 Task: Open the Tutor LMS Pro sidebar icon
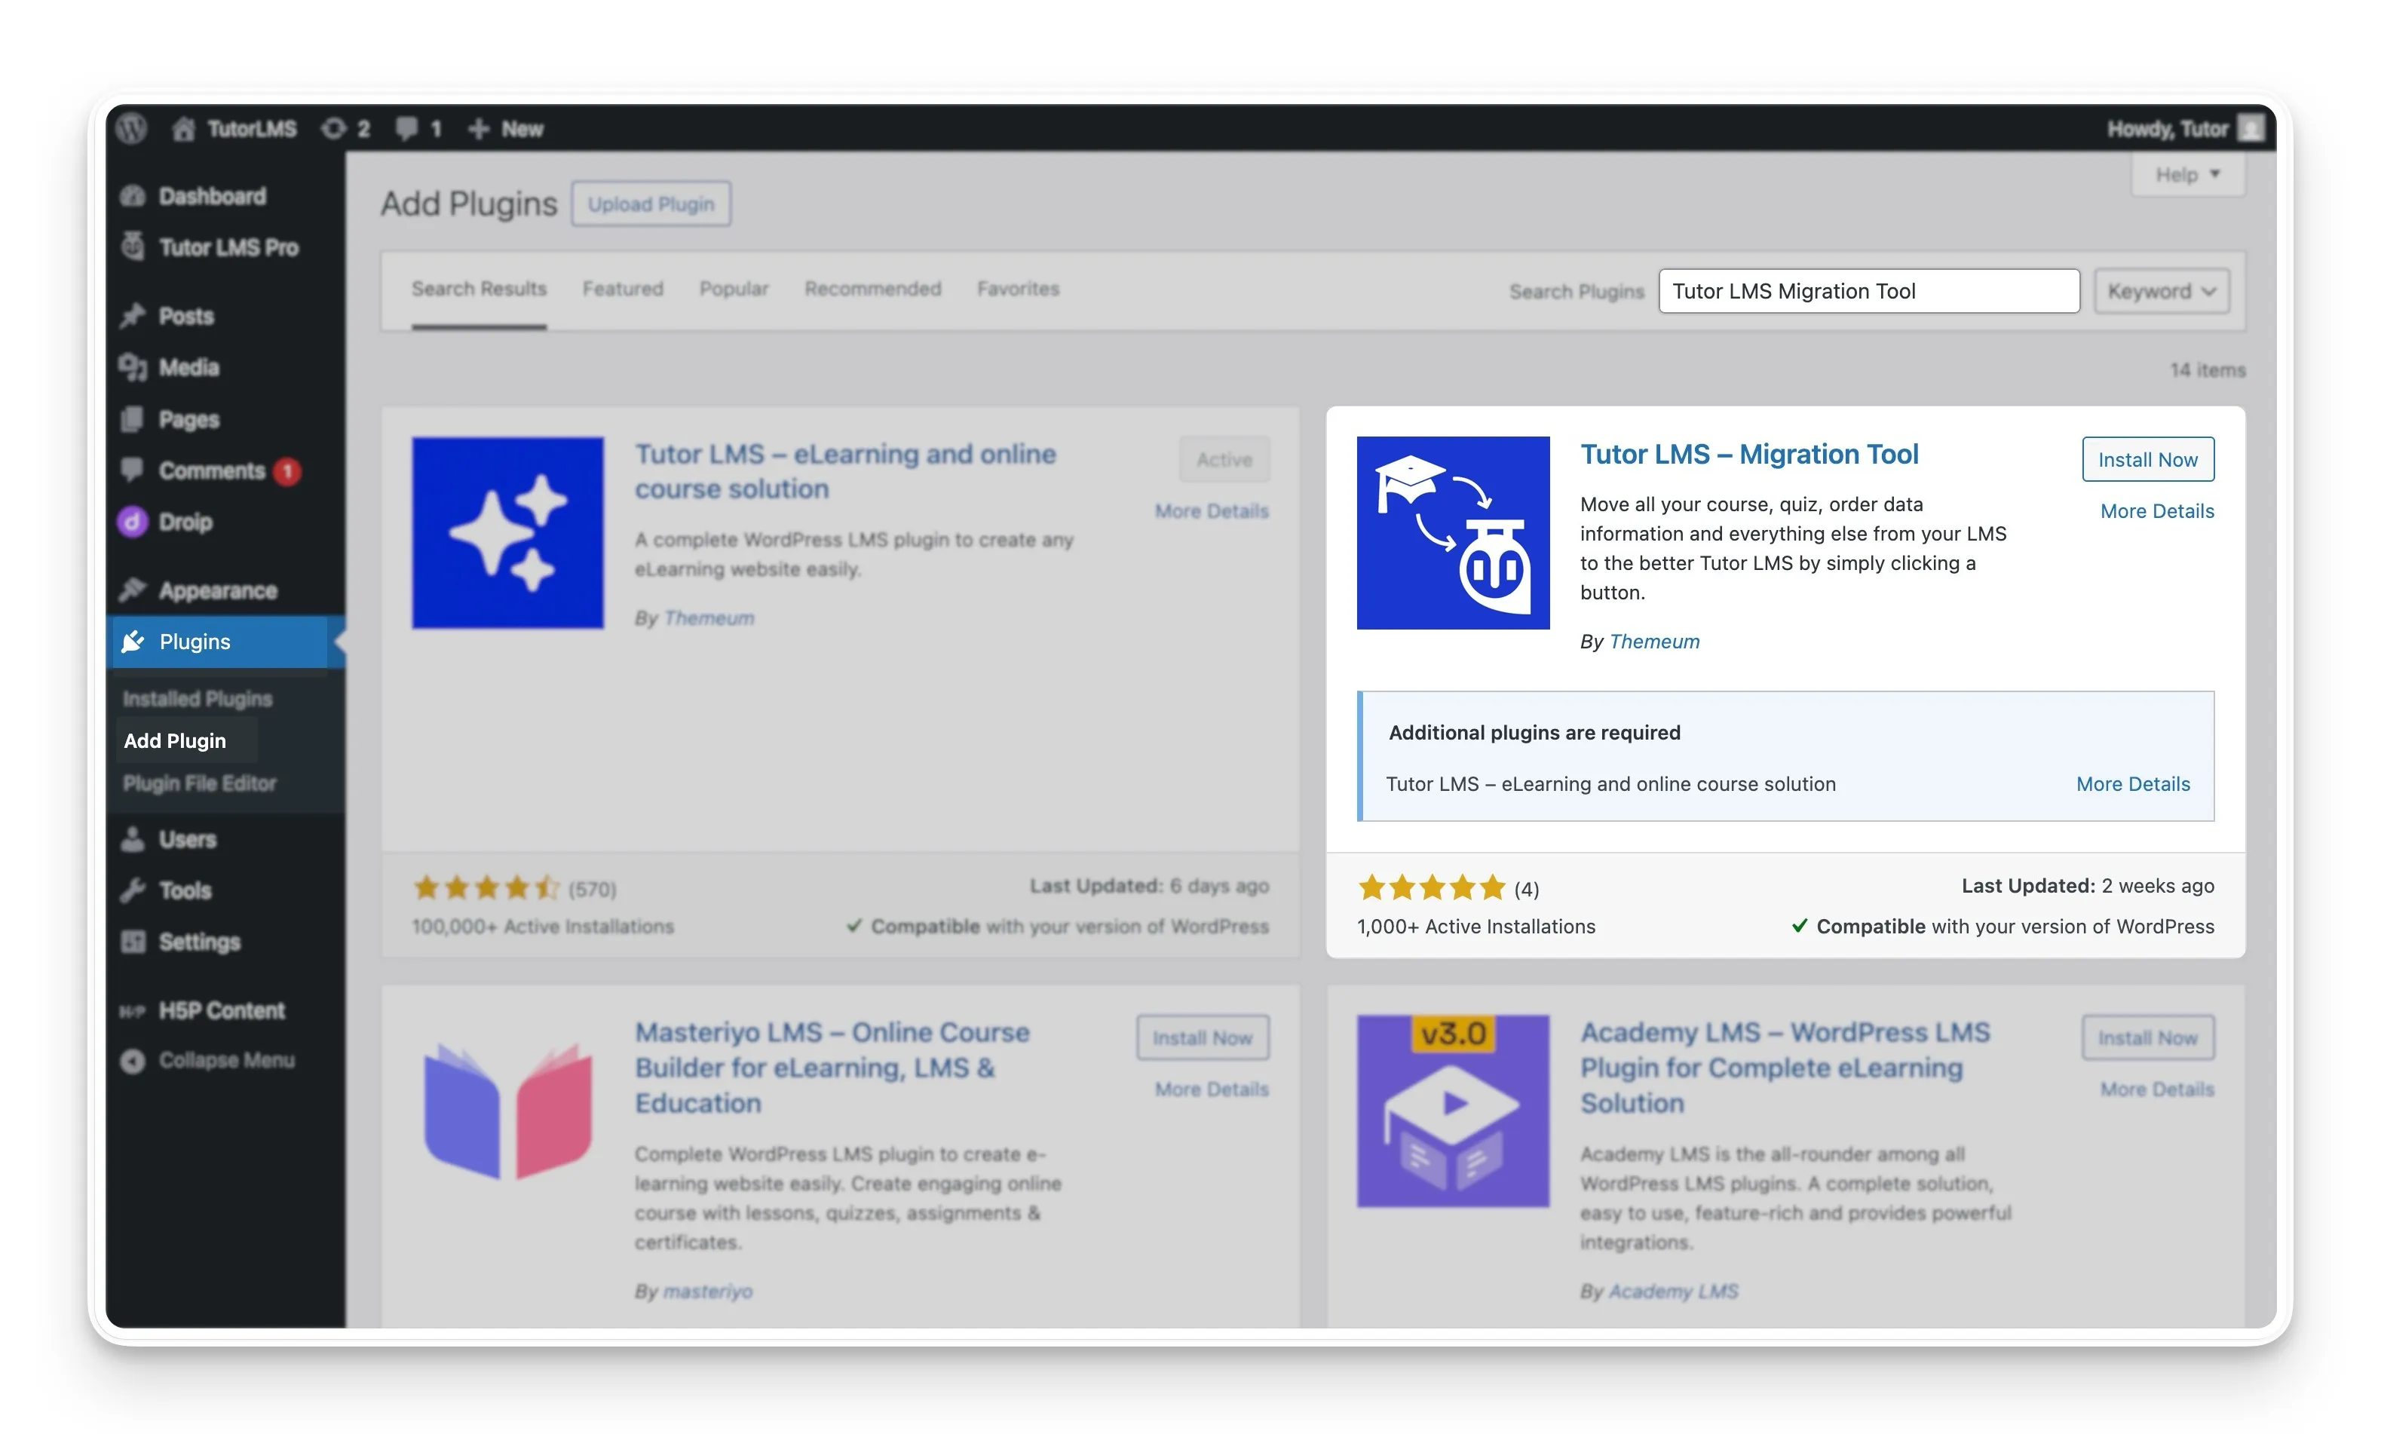(133, 247)
